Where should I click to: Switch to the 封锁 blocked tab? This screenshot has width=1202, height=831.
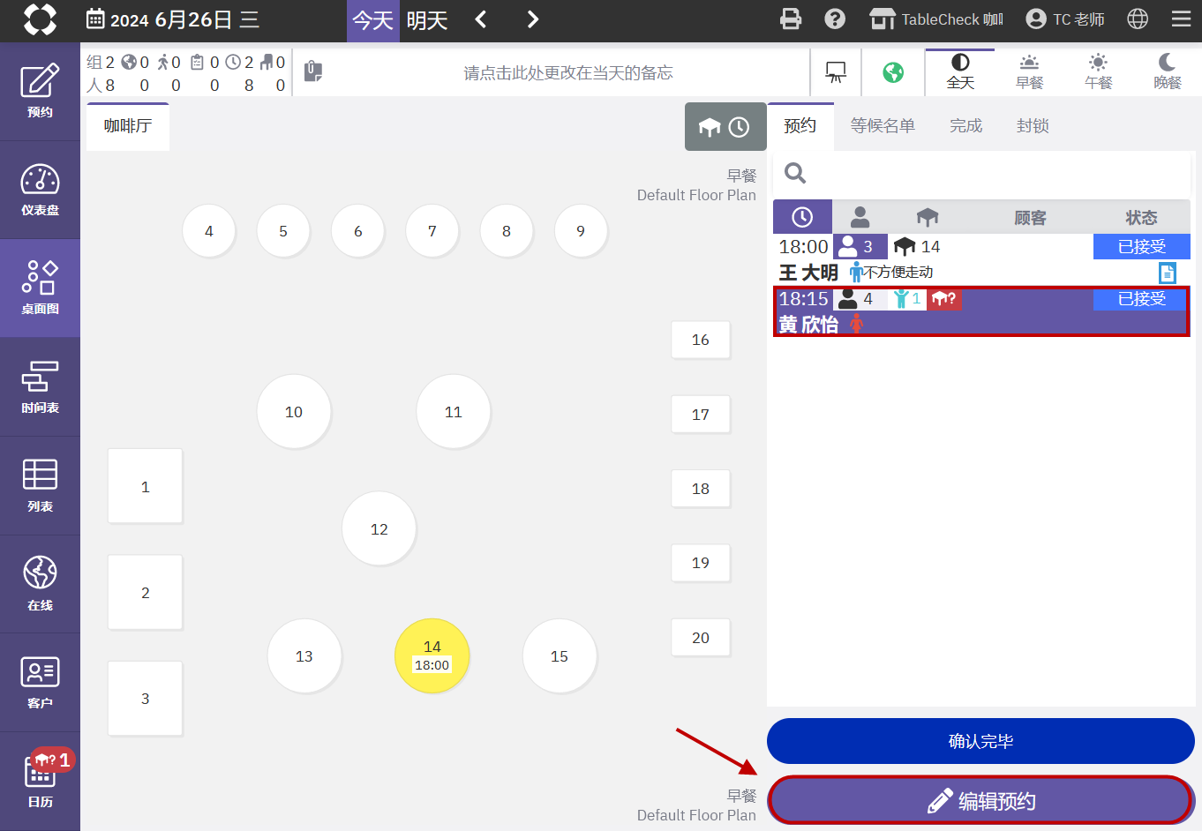click(x=1033, y=126)
